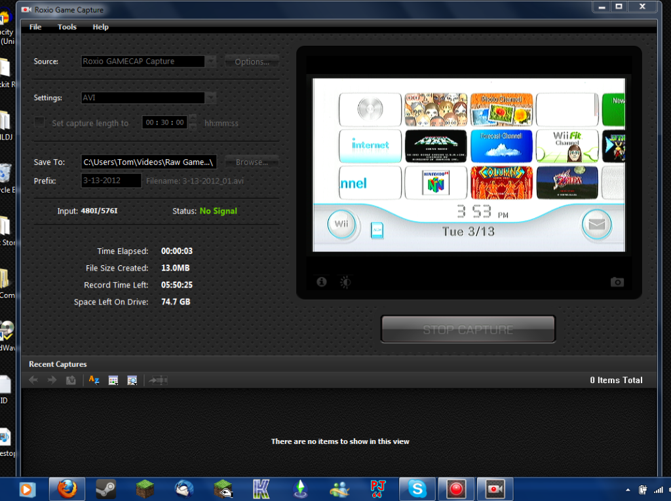Click the Back arrow in Recent Captures

[x=33, y=380]
